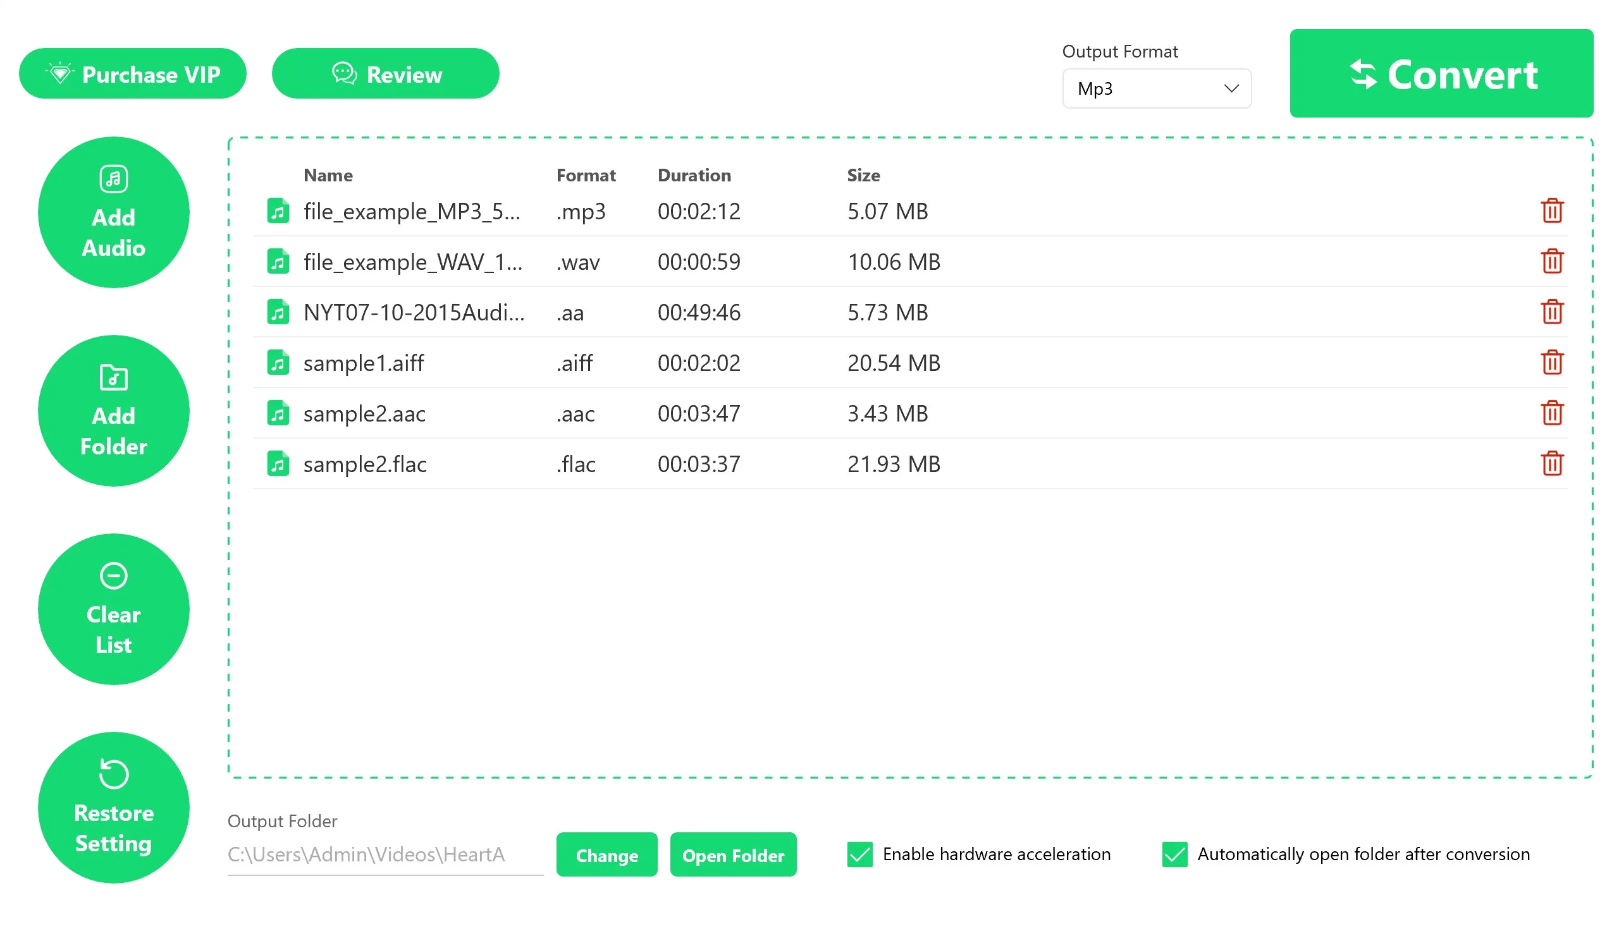Click the music file icon beside NYT07-10-2015Audi
This screenshot has height=929, width=1619.
point(278,312)
